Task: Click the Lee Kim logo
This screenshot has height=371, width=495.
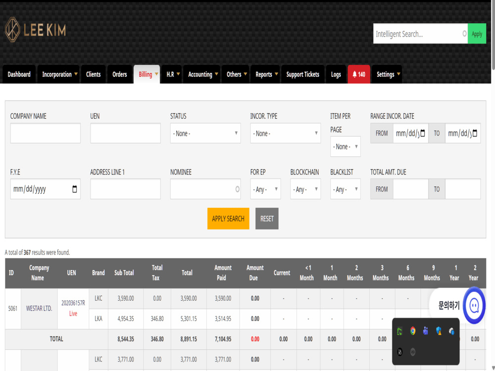Action: click(x=36, y=30)
